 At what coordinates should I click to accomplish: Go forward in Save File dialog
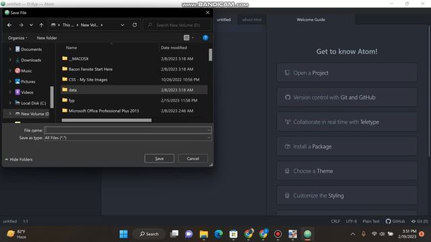tap(21, 25)
